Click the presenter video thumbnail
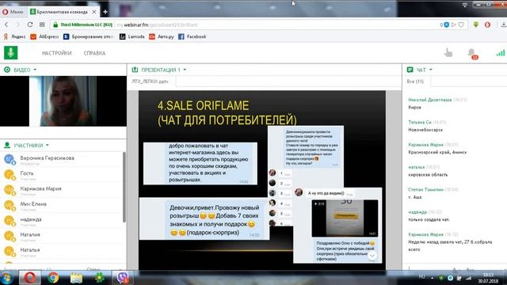This screenshot has height=285, width=507. [x=63, y=101]
